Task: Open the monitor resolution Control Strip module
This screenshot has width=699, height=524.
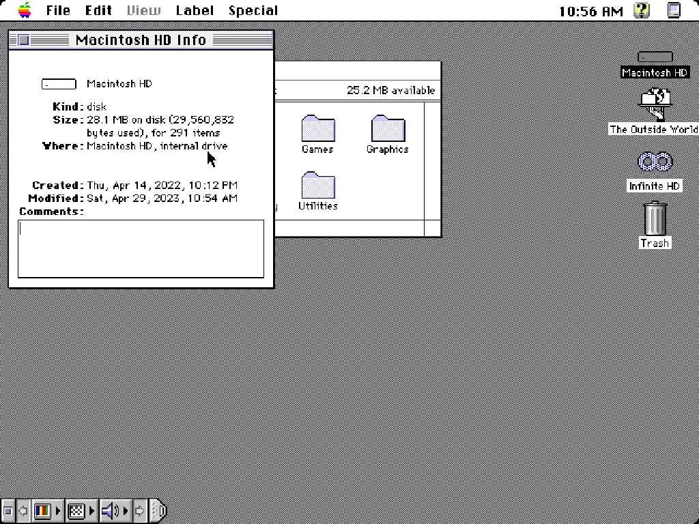Action: point(82,510)
